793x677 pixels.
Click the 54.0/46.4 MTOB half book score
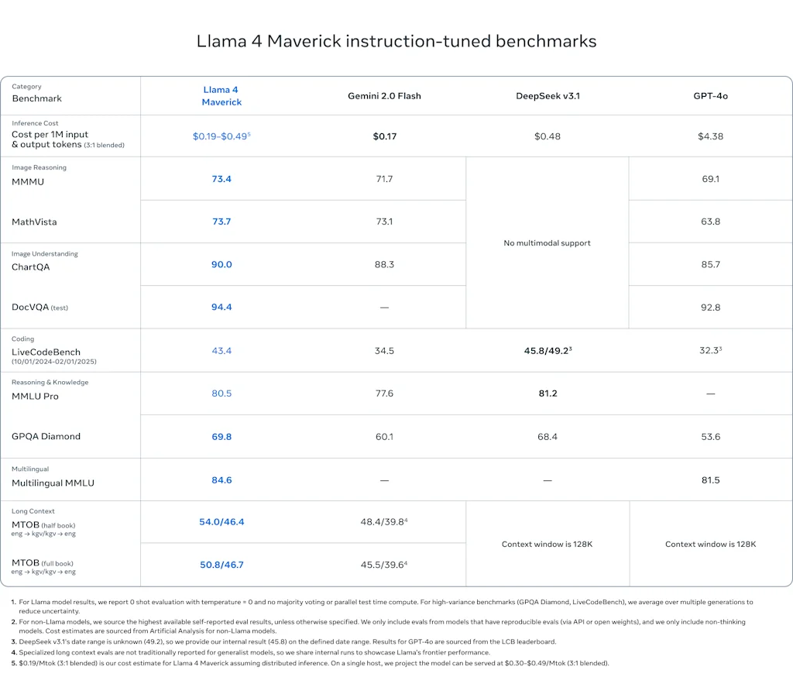pos(221,521)
